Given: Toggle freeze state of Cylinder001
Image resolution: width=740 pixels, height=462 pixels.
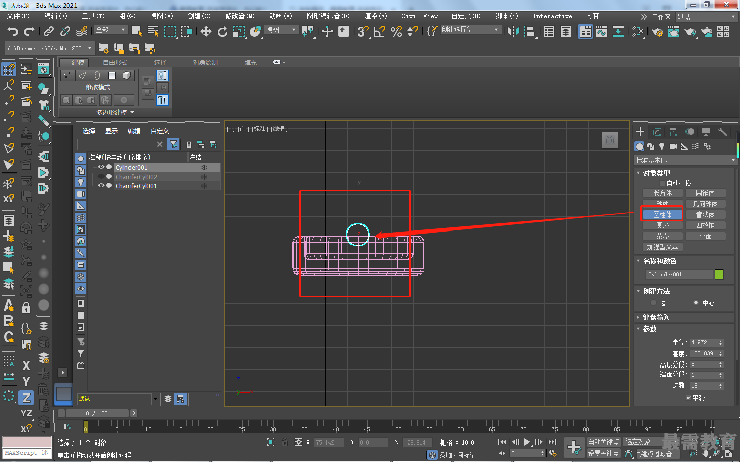Looking at the screenshot, I should (204, 167).
